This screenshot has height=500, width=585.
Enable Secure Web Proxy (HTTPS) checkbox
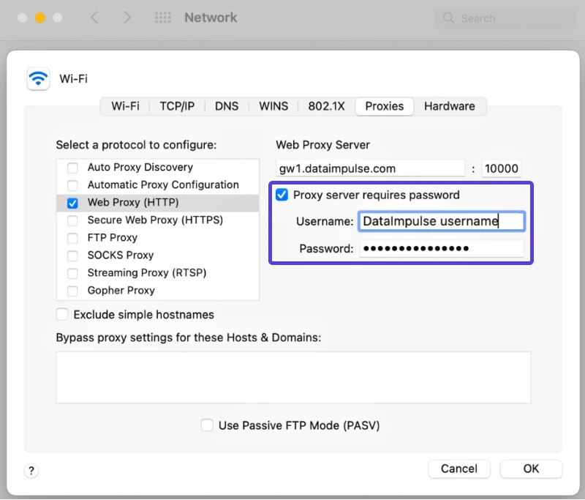[x=72, y=220]
